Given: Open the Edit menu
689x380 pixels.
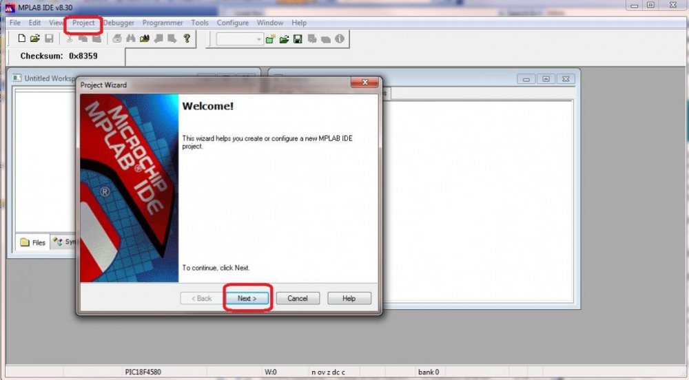Looking at the screenshot, I should click(x=34, y=23).
